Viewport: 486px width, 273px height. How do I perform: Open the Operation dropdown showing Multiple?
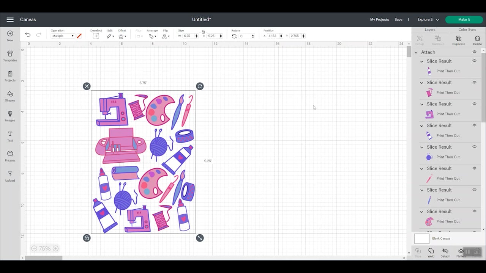pos(63,36)
